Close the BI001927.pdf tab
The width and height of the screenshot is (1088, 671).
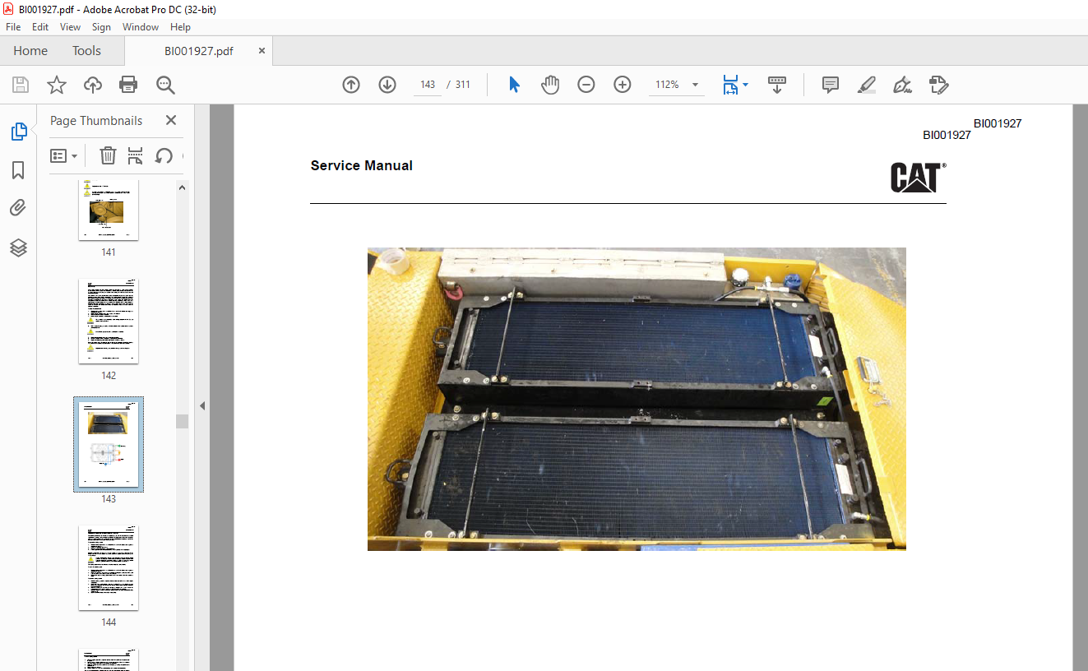(x=262, y=51)
